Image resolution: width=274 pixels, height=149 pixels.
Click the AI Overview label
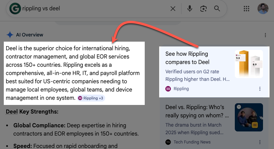30,35
